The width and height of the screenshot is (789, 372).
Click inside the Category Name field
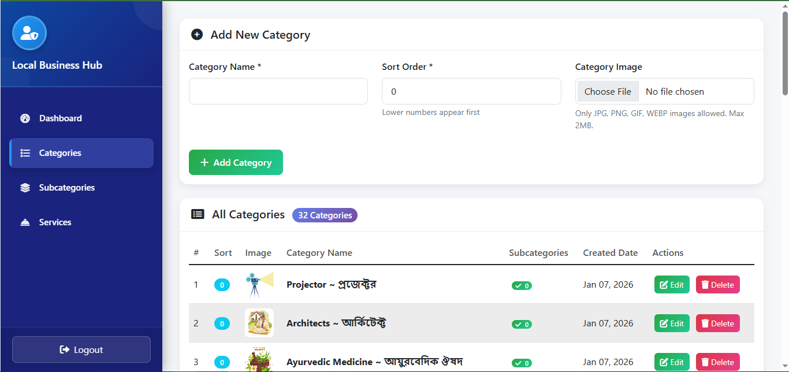coord(278,91)
